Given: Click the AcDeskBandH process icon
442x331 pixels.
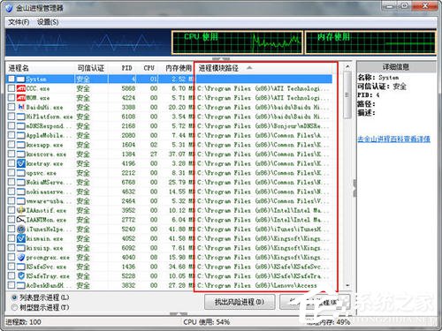Looking at the screenshot, I should point(21,285).
